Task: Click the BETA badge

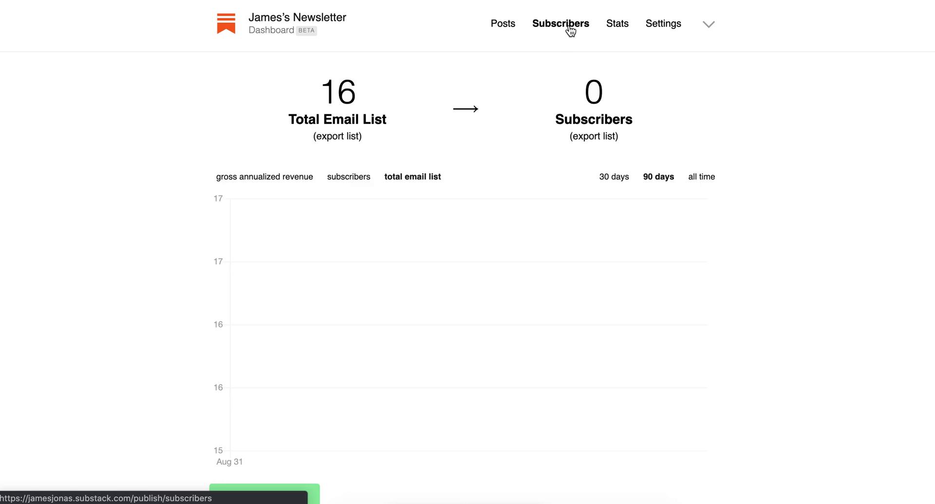Action: [306, 31]
